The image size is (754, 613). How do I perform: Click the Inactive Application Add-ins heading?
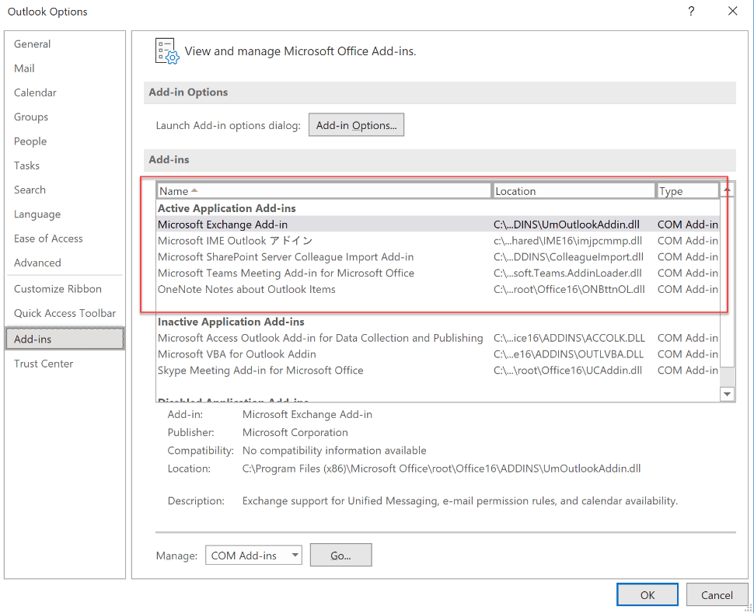click(x=231, y=322)
